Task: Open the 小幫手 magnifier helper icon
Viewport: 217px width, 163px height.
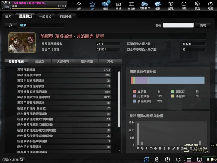Action: (x=22, y=160)
